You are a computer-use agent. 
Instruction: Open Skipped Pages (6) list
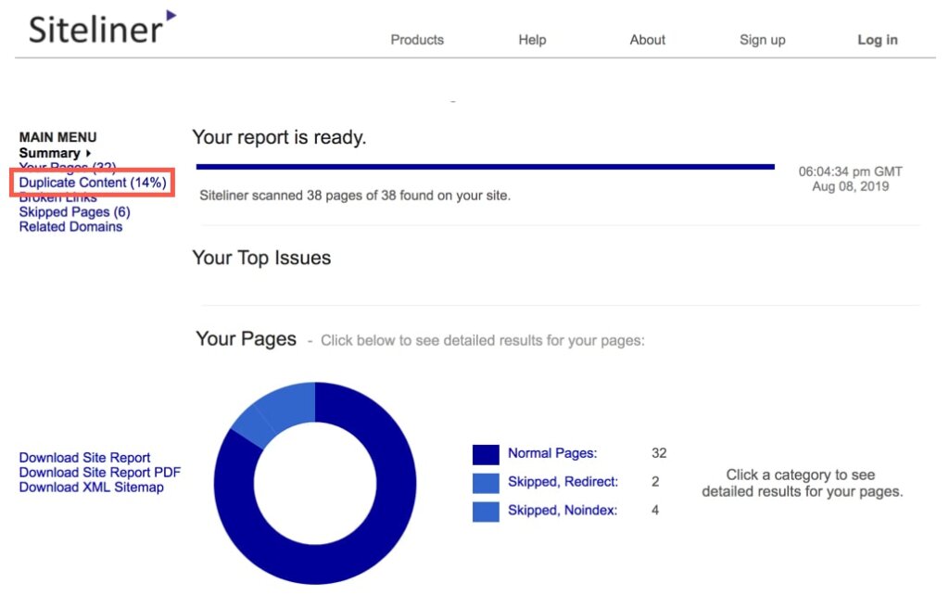pos(74,212)
